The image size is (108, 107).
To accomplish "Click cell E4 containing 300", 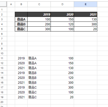I will tap(86, 24).
